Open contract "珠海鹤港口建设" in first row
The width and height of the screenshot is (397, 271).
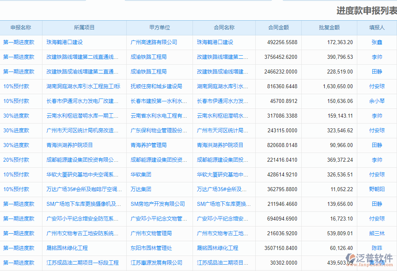(x=214, y=42)
